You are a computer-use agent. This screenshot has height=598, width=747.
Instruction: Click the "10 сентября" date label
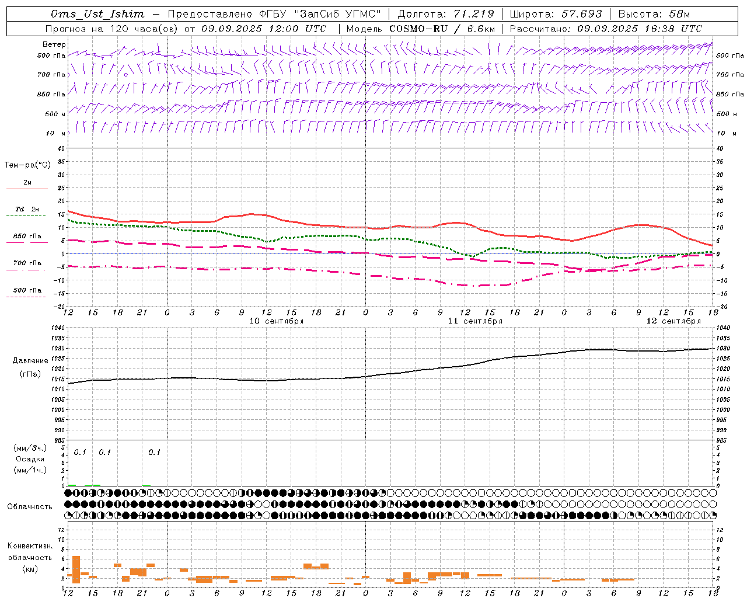pyautogui.click(x=277, y=321)
